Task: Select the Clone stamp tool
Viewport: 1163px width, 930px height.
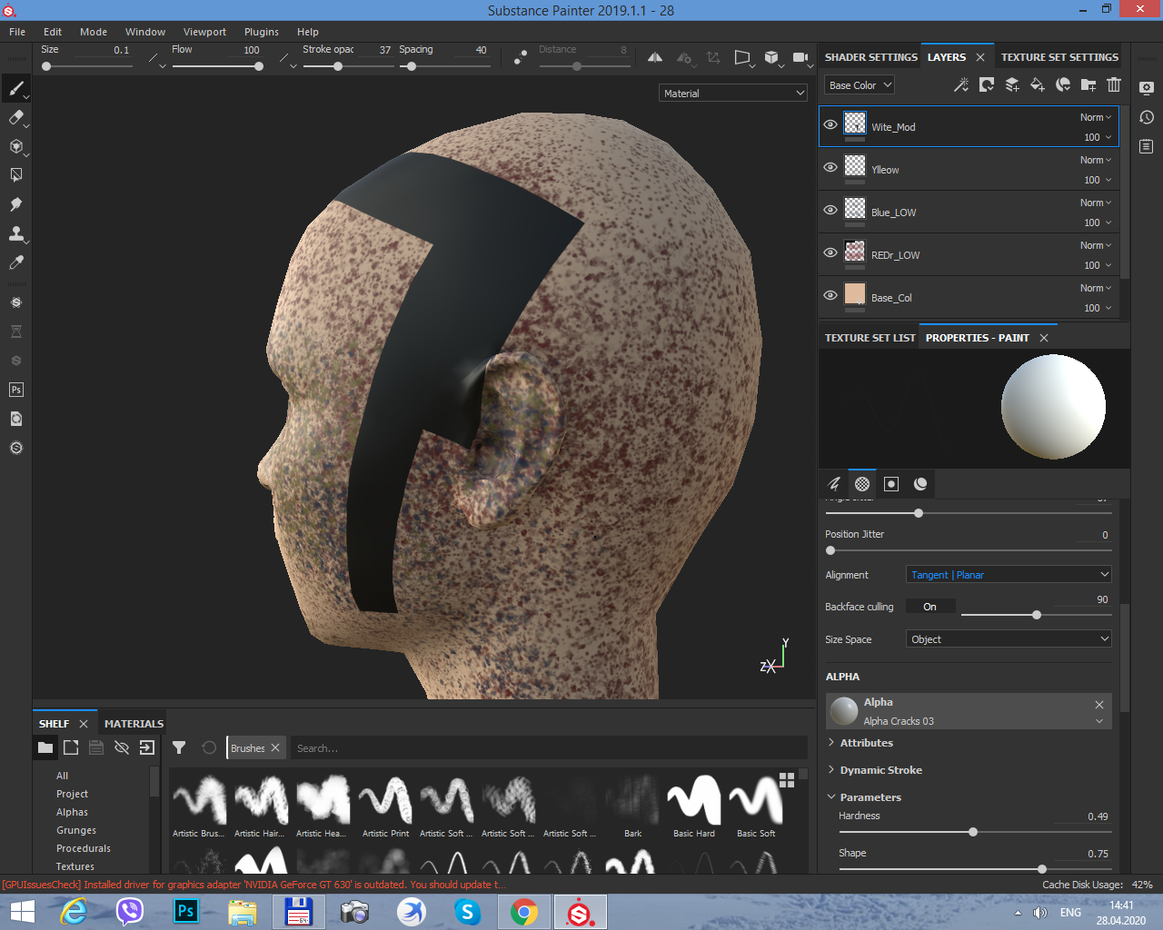Action: [15, 233]
